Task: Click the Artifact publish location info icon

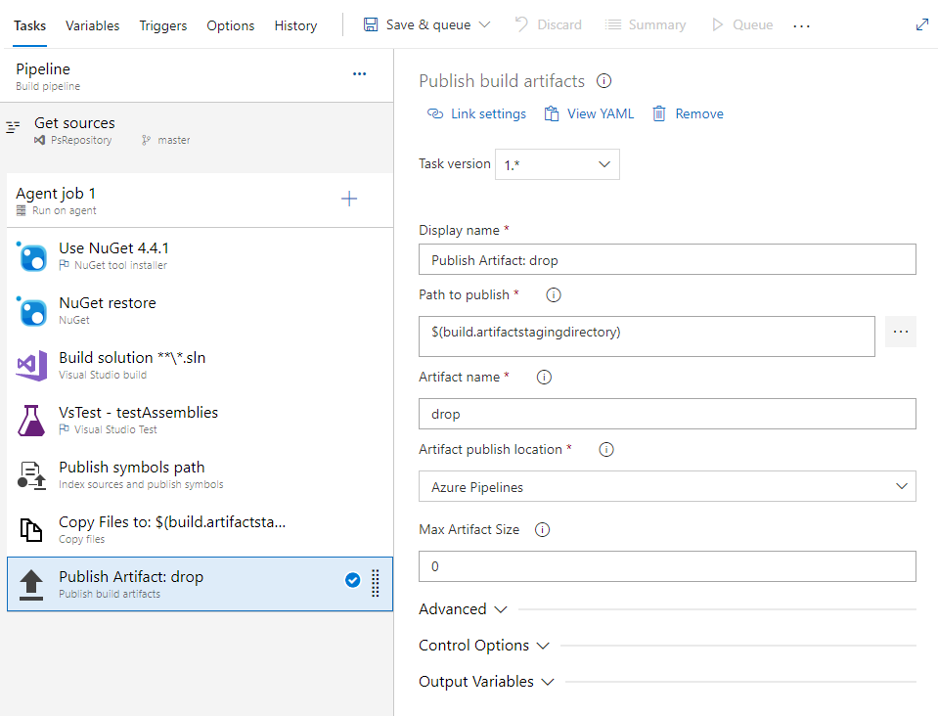Action: pos(605,449)
